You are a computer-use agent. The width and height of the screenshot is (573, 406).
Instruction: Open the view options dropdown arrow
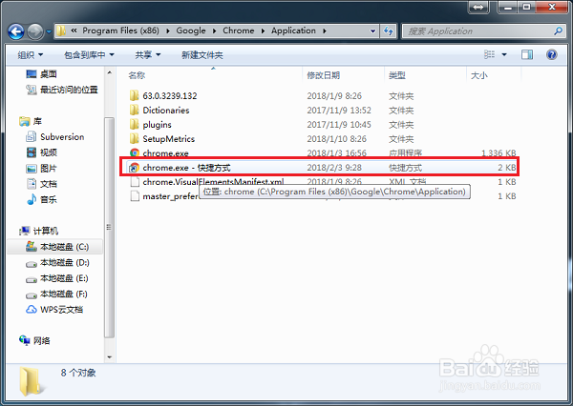504,54
